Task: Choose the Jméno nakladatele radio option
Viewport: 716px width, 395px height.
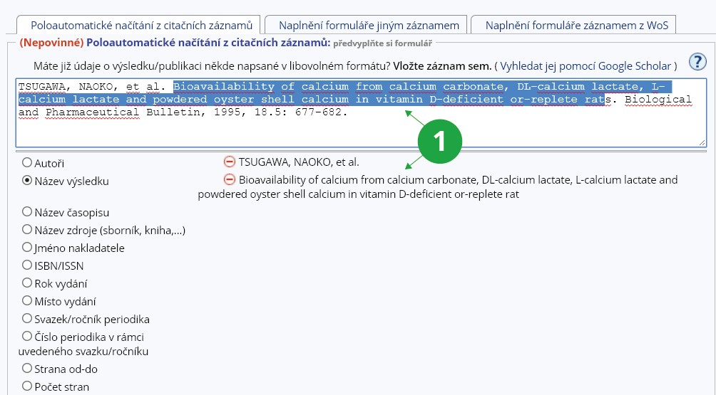Action: pyautogui.click(x=27, y=247)
